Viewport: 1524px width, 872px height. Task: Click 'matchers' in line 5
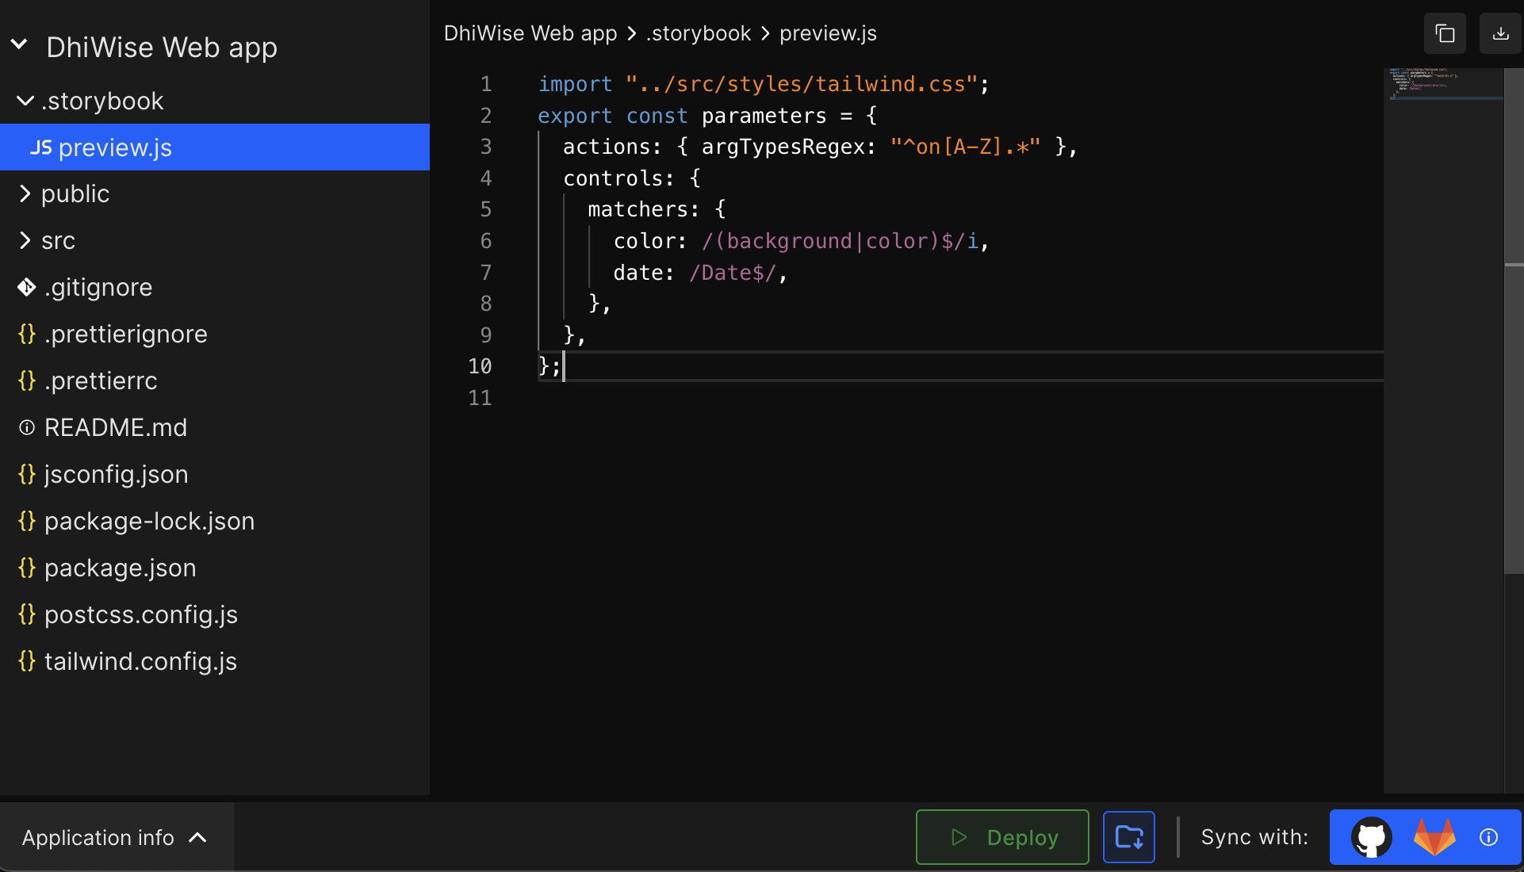tap(637, 209)
